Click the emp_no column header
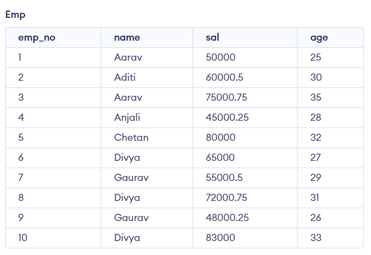 pyautogui.click(x=37, y=38)
